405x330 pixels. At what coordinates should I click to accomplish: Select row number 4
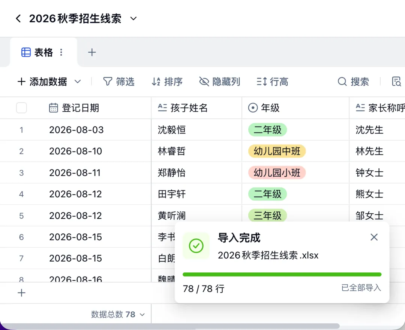pyautogui.click(x=21, y=194)
